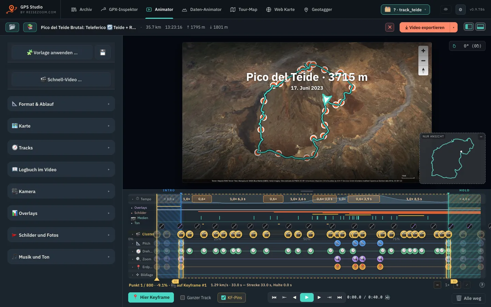Select the 1,0× 6,3 s tempo segment
The width and height of the screenshot is (491, 307).
coord(237,199)
